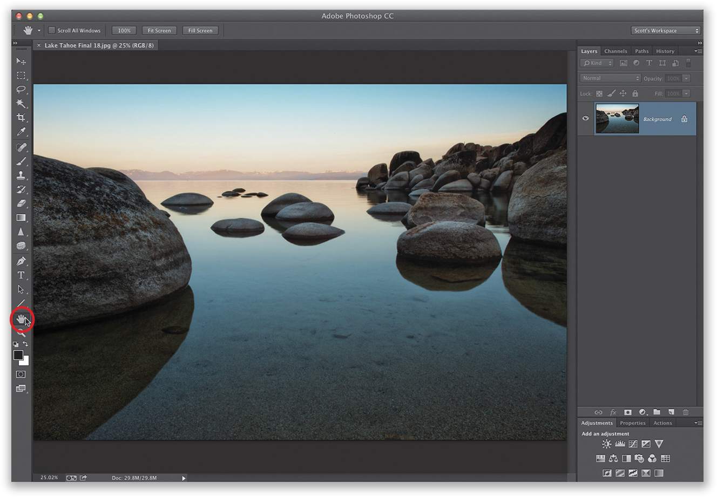
Task: Toggle filter for adjustment layers
Action: (637, 63)
